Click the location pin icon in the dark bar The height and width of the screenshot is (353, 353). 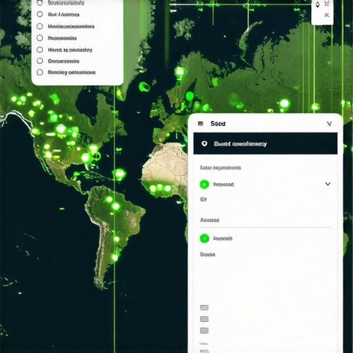tap(204, 144)
